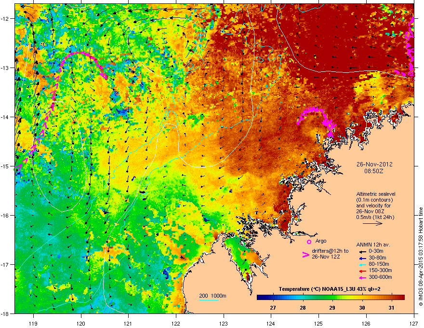Click the '26-Nov 08Z' caption line
This screenshot has height=328, width=424.
pyautogui.click(x=370, y=211)
